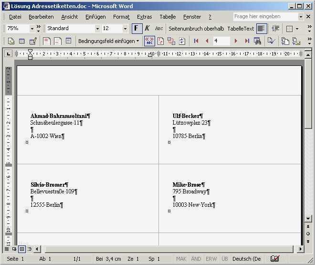Click the MAK macro recording indicator
Screen dimensions: 315x265
click(181, 259)
